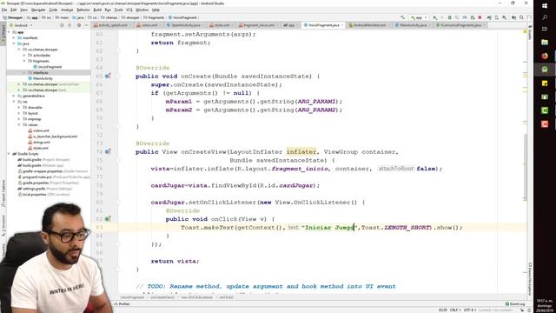Click the Search Everywhere magnifier icon
The width and height of the screenshot is (556, 313).
click(x=521, y=17)
